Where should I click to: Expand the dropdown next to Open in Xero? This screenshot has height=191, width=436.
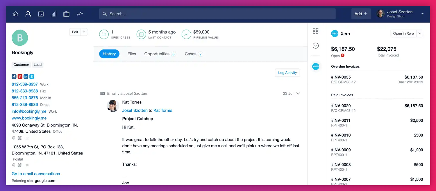[x=420, y=34]
